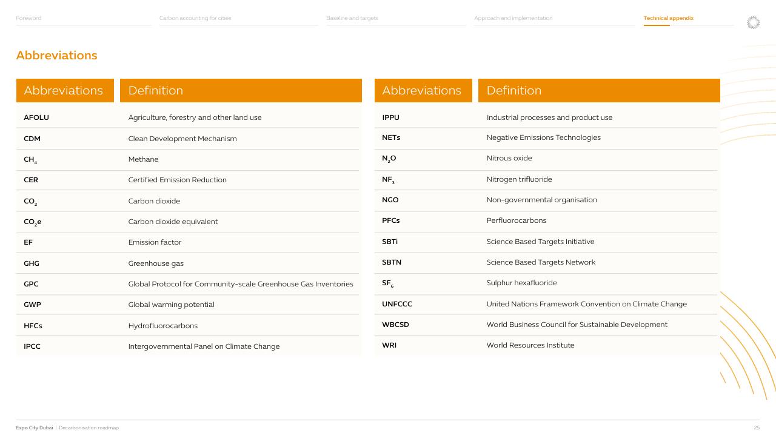
Task: Open the Foreword section tab
Action: 28,18
